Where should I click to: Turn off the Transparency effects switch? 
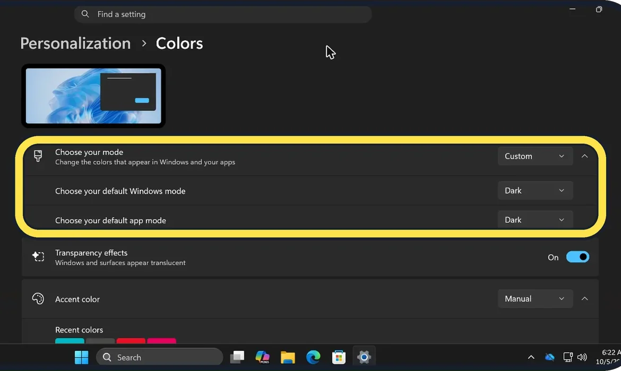[577, 257]
